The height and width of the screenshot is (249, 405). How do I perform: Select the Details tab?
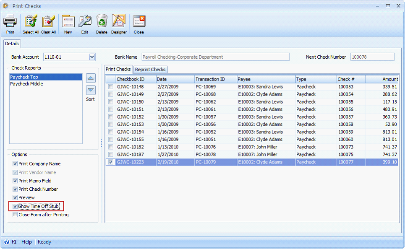pos(12,44)
